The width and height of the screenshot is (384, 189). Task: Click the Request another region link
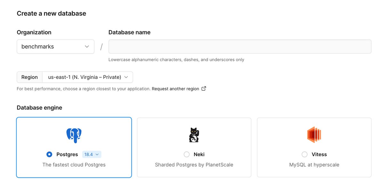coord(175,89)
